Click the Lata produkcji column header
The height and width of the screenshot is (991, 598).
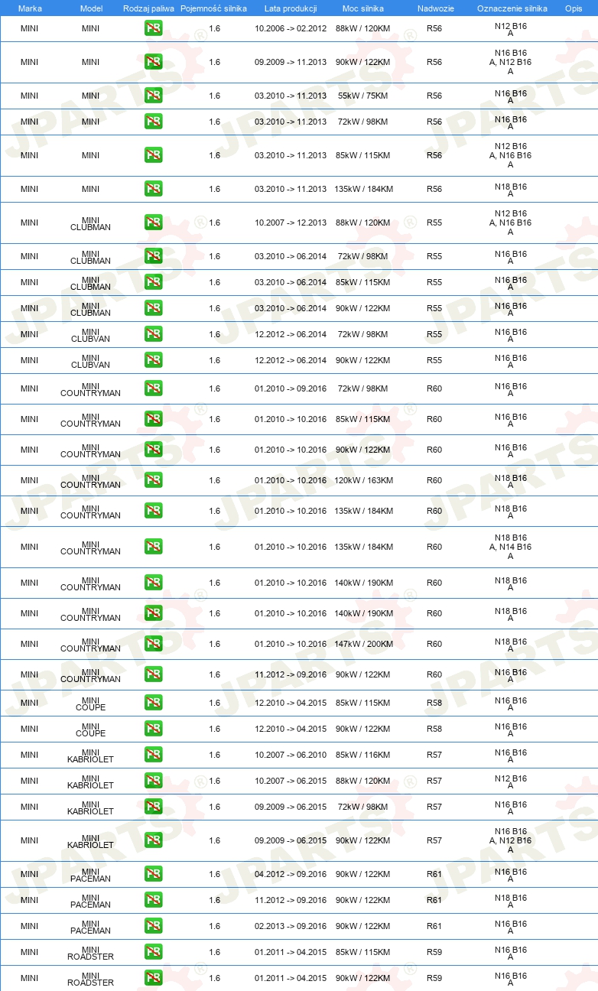[x=291, y=8]
